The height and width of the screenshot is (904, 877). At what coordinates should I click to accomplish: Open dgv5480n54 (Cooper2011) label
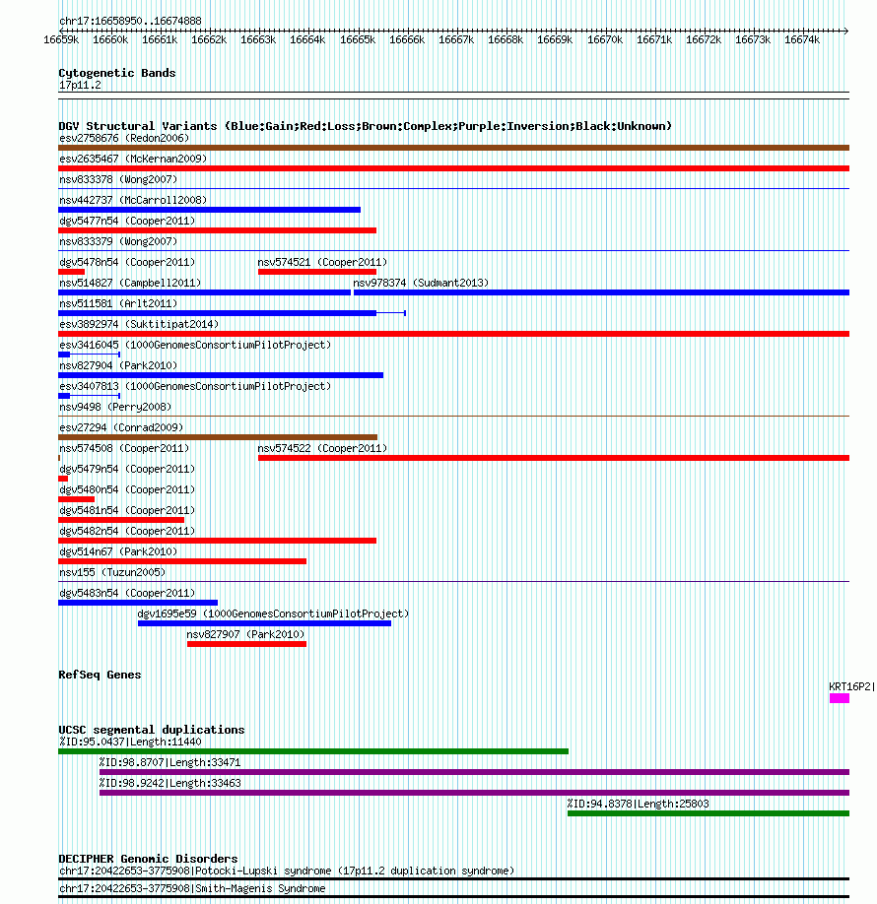coord(127,490)
